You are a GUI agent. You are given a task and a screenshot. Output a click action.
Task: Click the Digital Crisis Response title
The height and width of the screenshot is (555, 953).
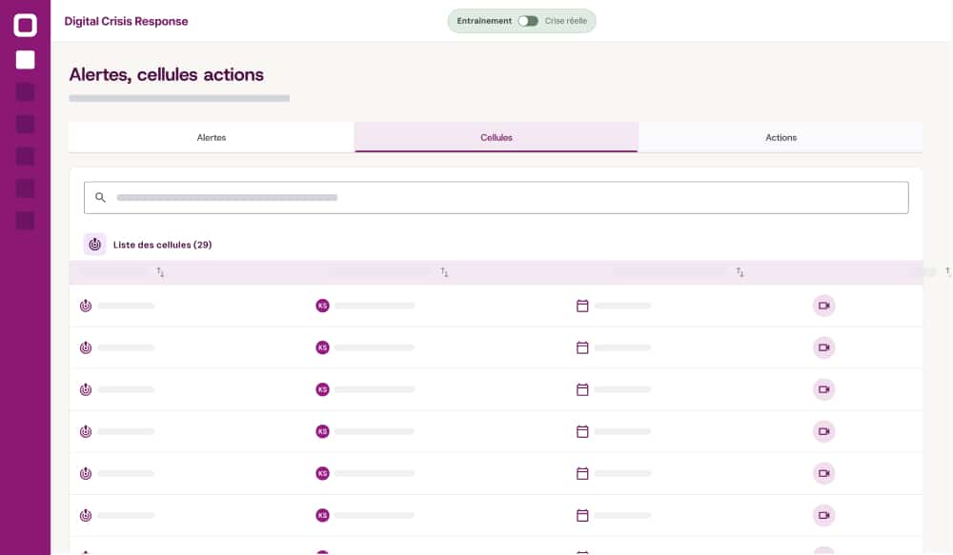click(x=126, y=21)
